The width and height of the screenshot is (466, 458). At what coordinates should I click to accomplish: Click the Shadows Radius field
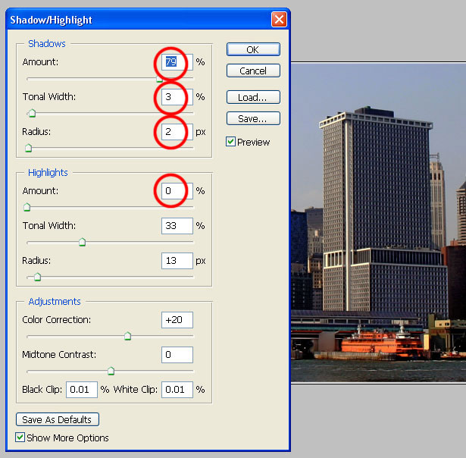[177, 132]
